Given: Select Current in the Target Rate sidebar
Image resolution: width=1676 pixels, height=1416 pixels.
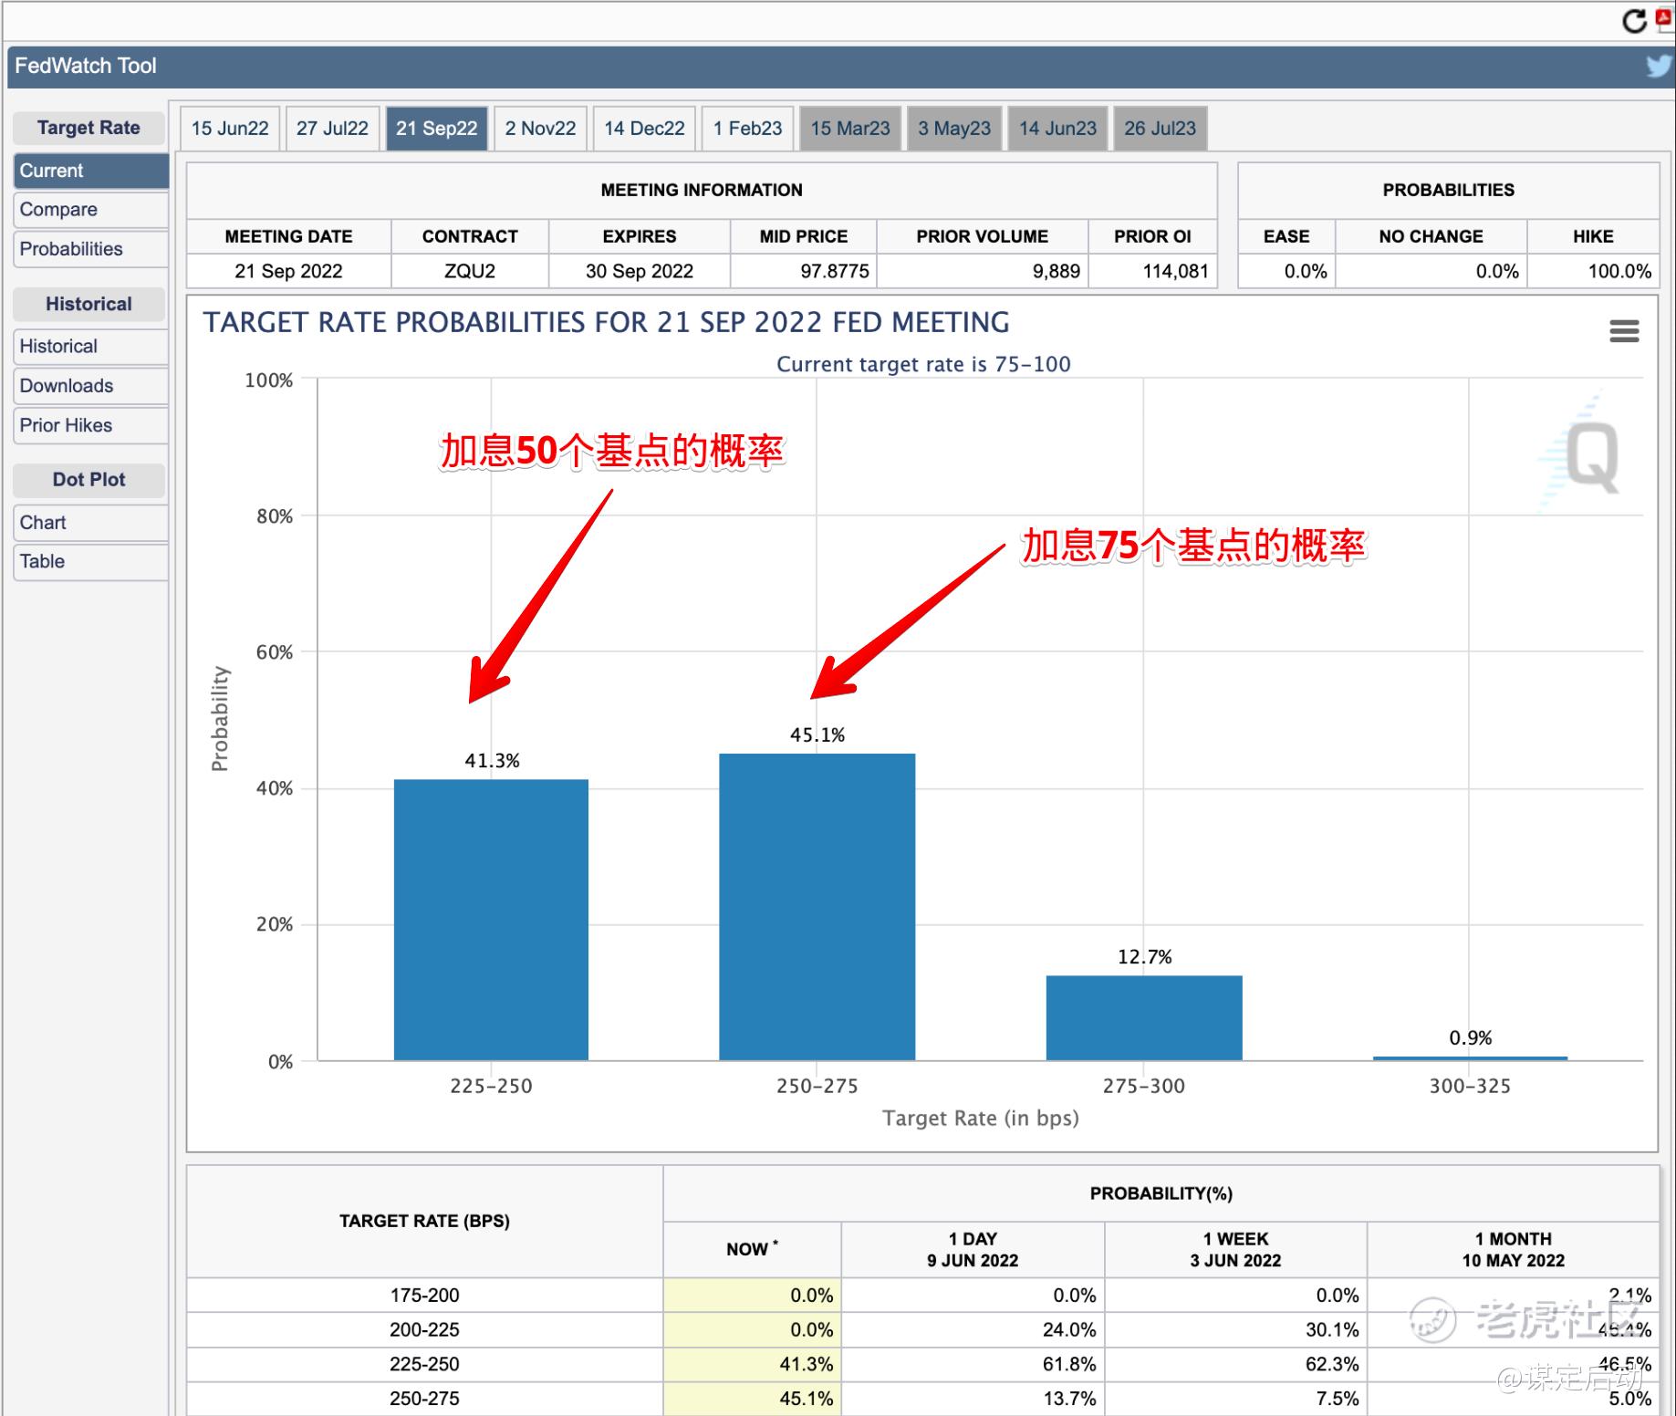Looking at the screenshot, I should tap(91, 171).
